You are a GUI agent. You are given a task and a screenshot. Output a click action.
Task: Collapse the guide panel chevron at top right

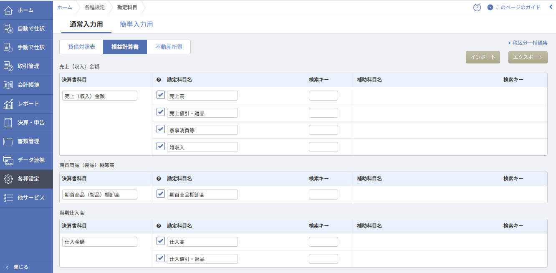[551, 7]
